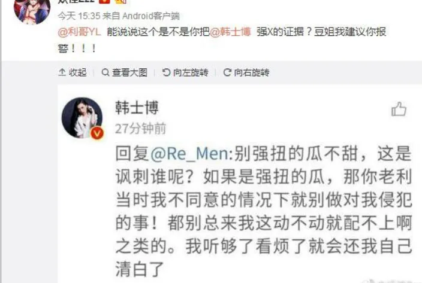Click the verified badge beside the poster's username

(104, 1)
